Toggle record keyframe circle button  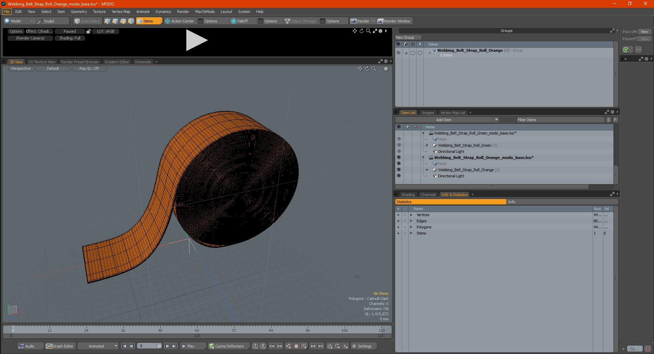coord(296,346)
